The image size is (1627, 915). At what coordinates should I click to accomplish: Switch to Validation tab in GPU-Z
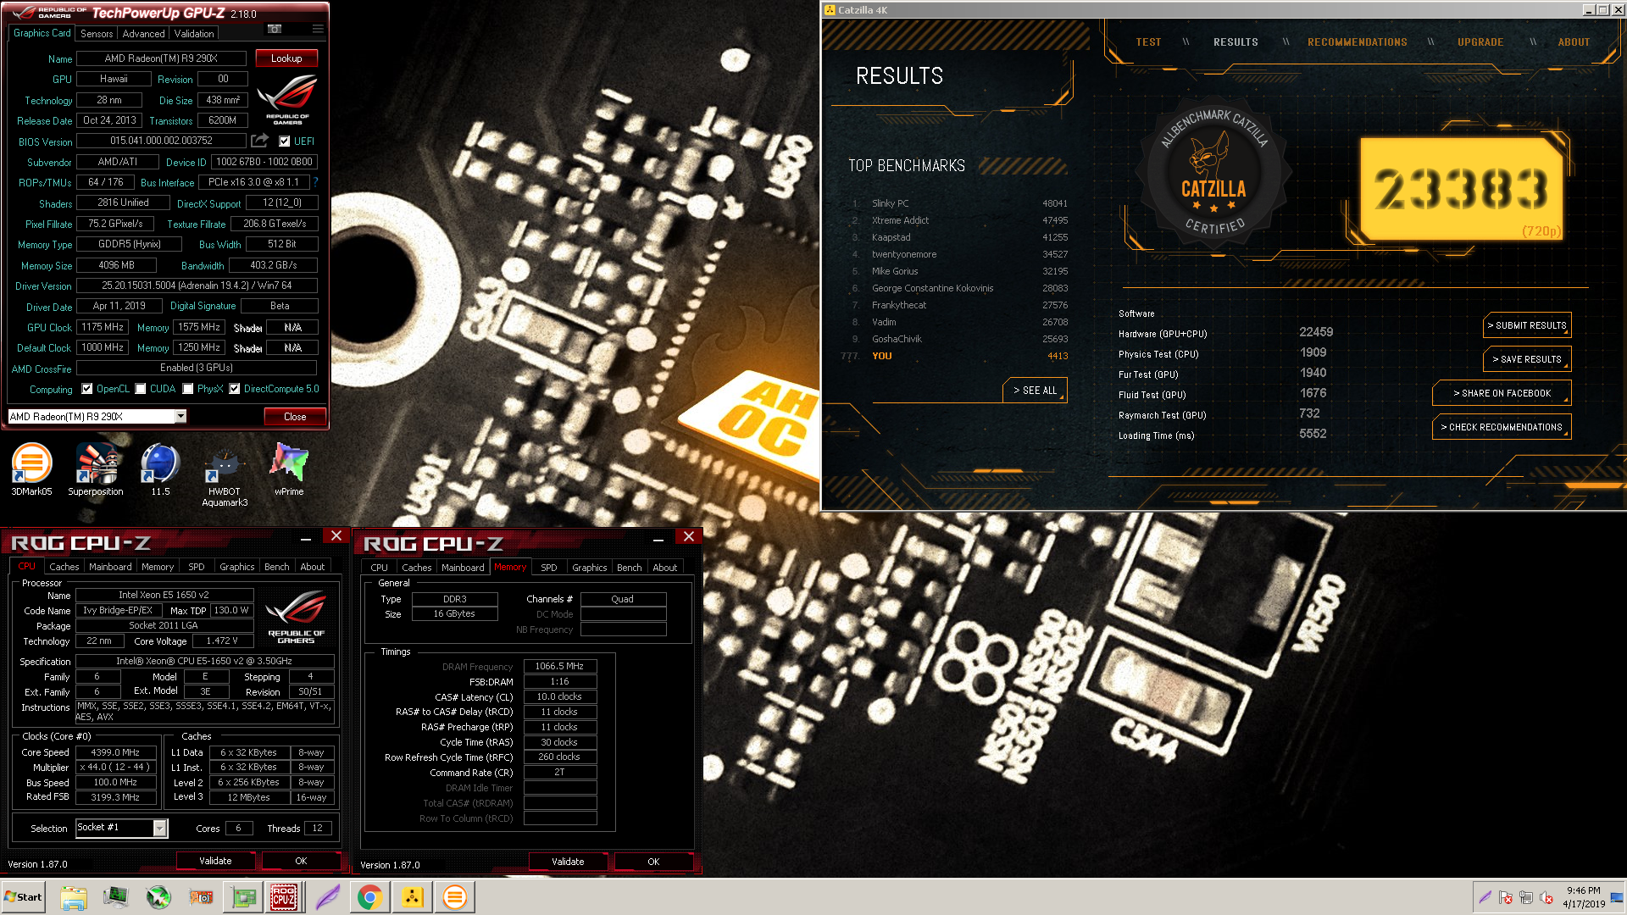[x=194, y=34]
